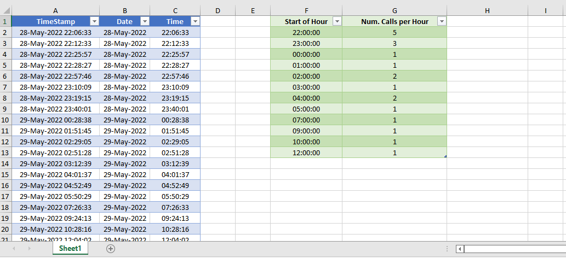The image size is (566, 258).
Task: Select column E header
Action: (253, 11)
